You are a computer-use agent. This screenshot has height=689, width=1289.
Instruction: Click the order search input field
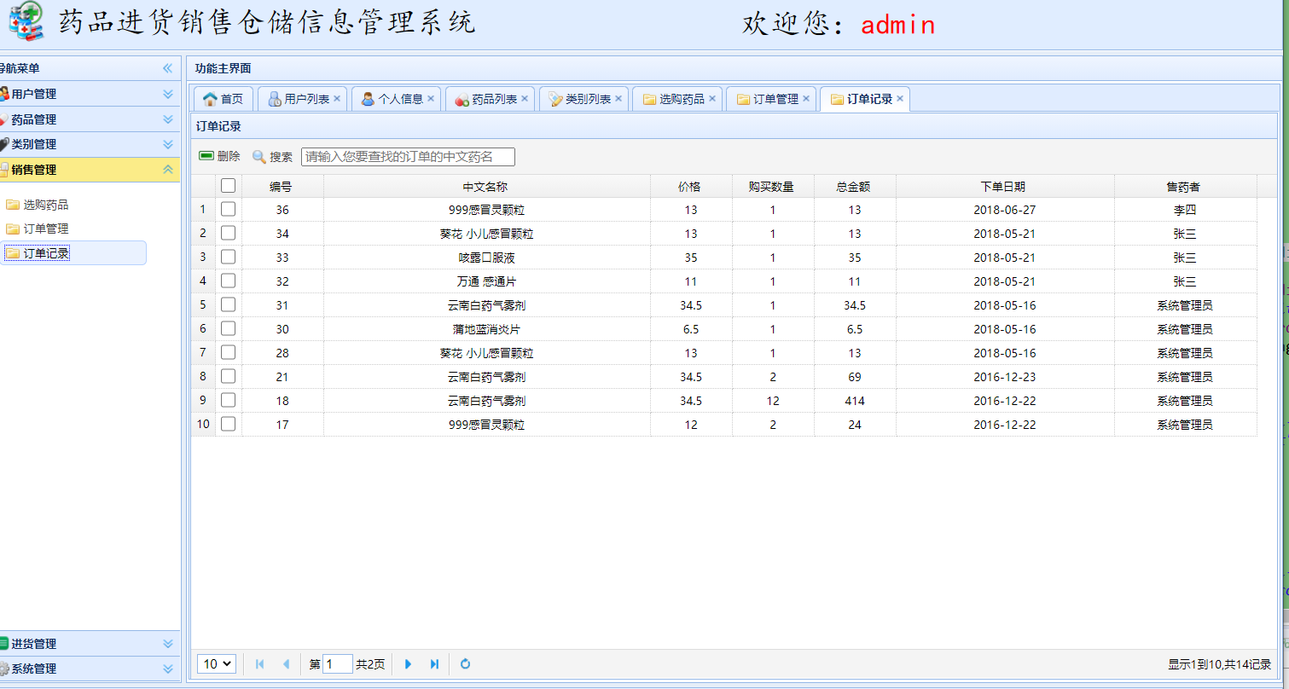[408, 156]
